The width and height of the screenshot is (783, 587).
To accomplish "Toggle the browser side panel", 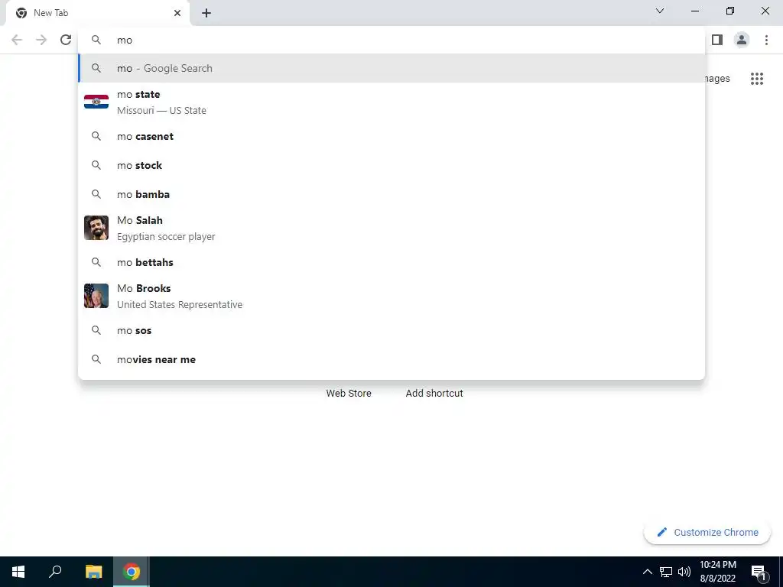I will pos(717,40).
